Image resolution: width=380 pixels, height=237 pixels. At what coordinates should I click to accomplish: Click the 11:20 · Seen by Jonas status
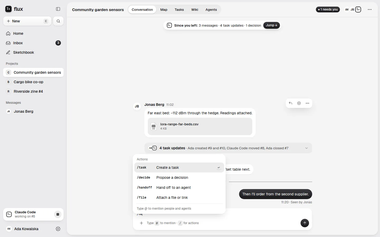tap(297, 202)
